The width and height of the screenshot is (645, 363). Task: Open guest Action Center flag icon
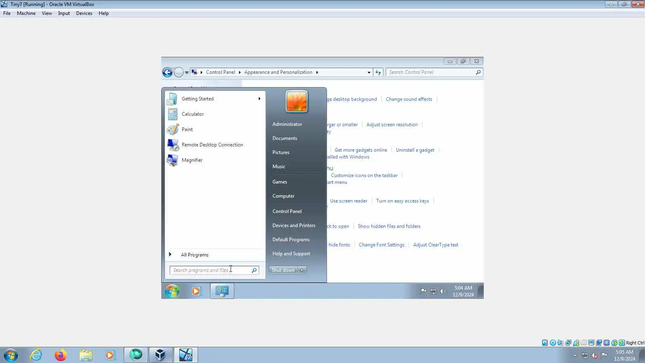click(423, 291)
